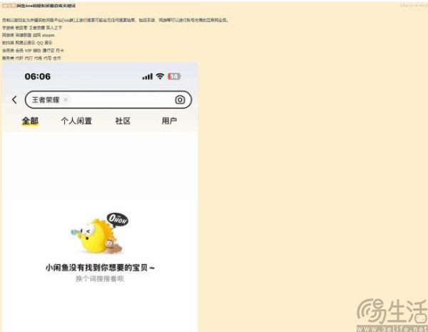Click the Wi-Fi status icon

[160, 76]
